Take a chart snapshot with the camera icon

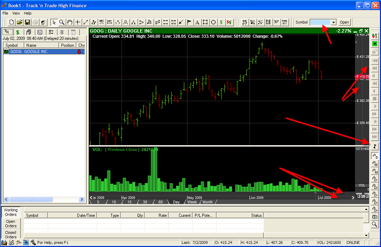[375, 217]
